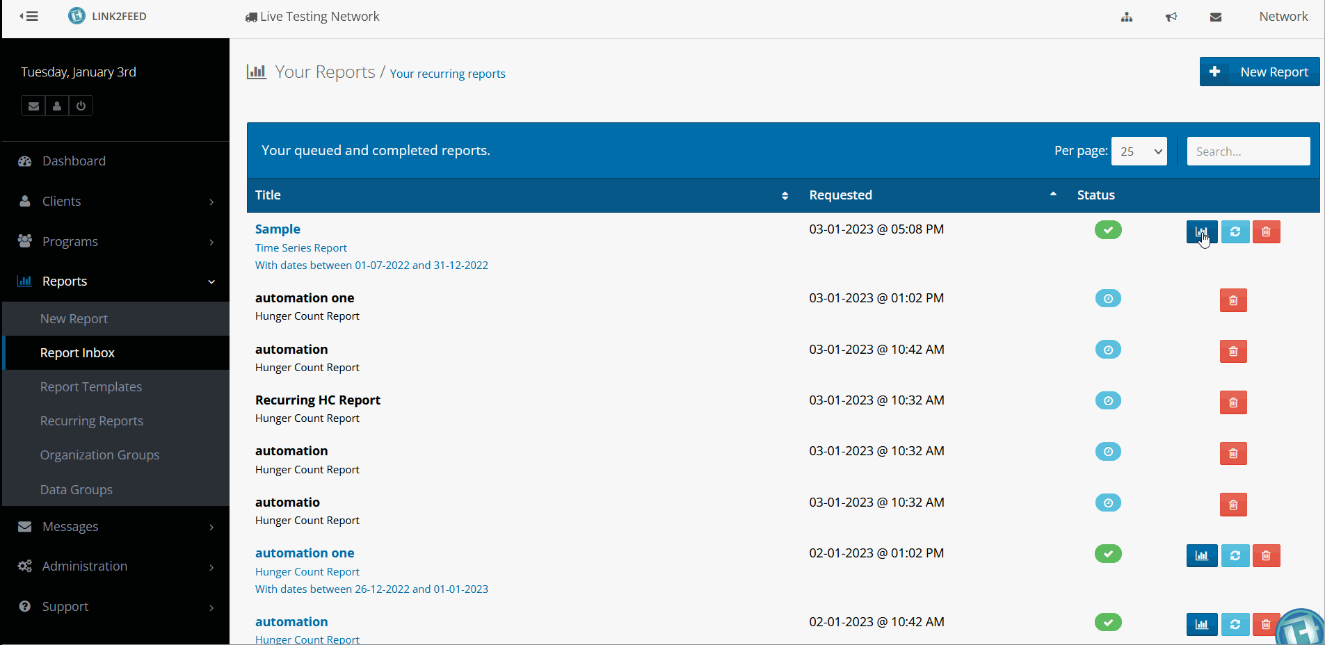The image size is (1325, 645).
Task: Click inside the Search field
Action: coord(1248,151)
